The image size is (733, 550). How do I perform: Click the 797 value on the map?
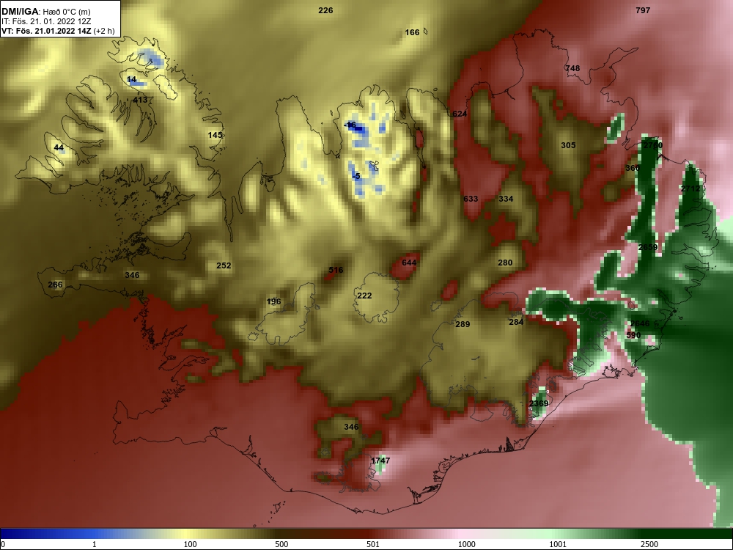pyautogui.click(x=643, y=10)
